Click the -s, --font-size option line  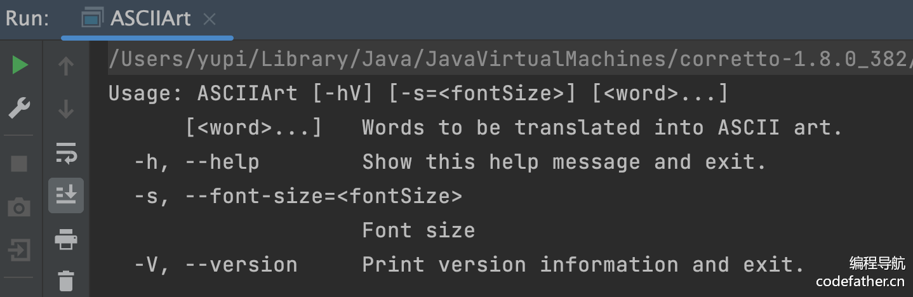(298, 196)
